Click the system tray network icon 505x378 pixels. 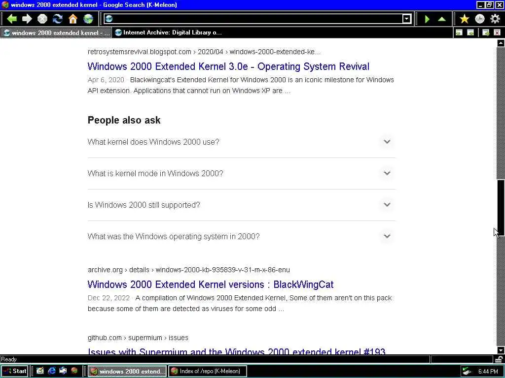(467, 371)
